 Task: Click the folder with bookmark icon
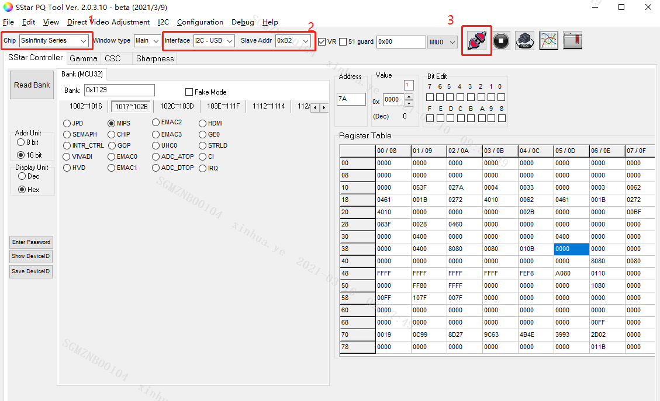572,41
